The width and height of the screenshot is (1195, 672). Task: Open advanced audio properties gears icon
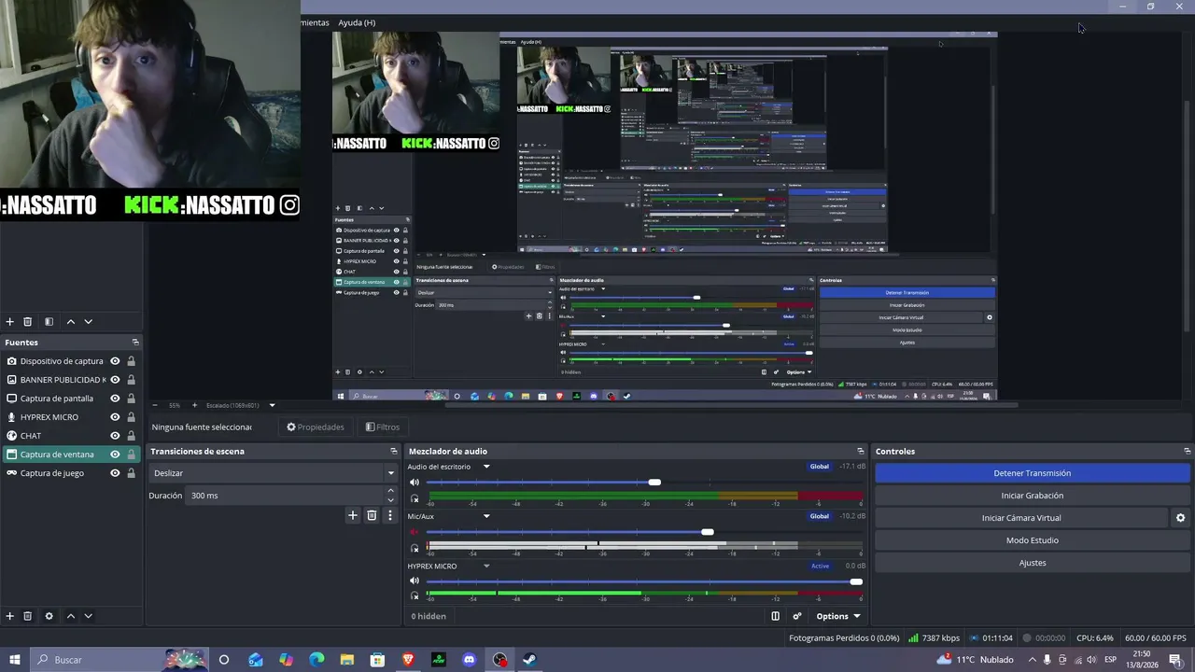796,616
